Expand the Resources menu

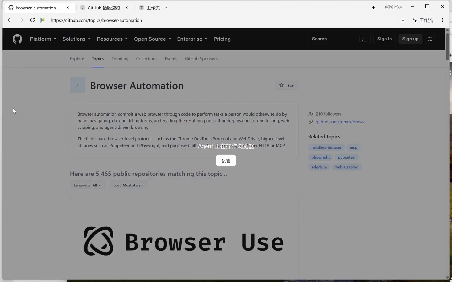point(112,39)
